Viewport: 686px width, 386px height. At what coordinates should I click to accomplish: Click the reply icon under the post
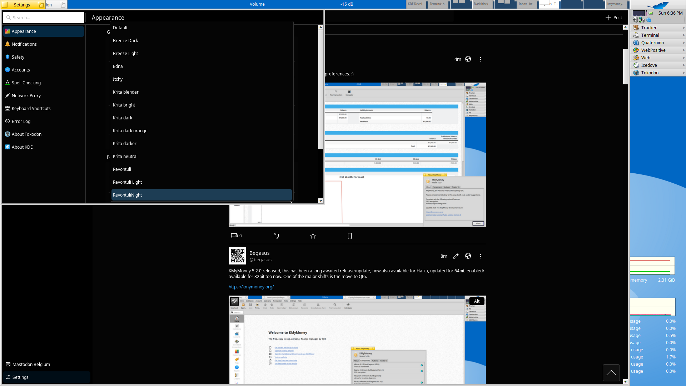tap(234, 236)
